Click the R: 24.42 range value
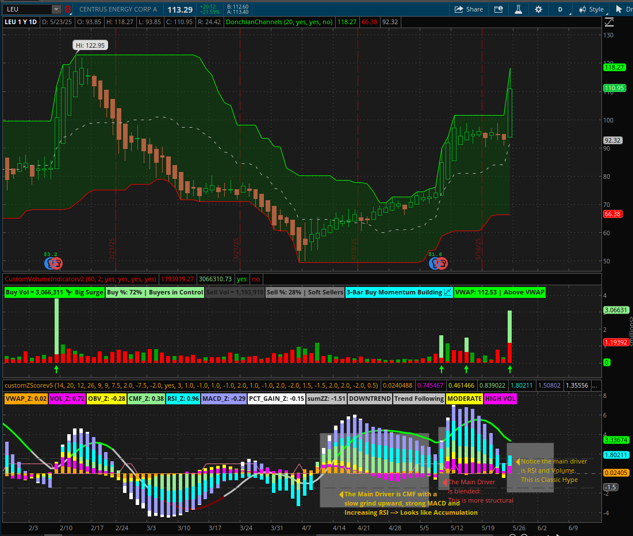633x536 pixels. tap(209, 22)
